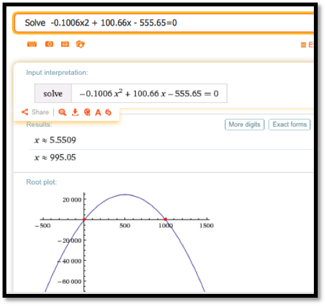Download the pod with the download icon
326x306 pixels.
75,112
